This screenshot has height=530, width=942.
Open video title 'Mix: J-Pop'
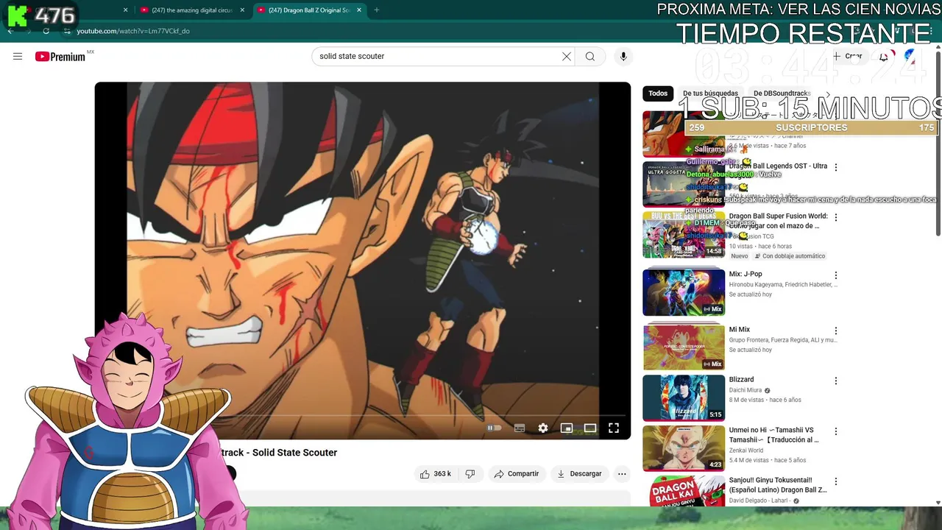point(746,274)
